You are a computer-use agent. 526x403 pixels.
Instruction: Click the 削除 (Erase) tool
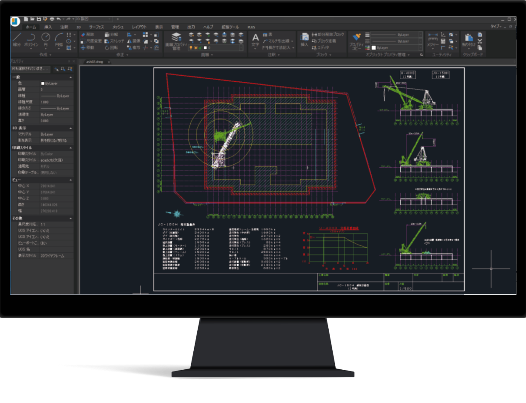[x=90, y=35]
